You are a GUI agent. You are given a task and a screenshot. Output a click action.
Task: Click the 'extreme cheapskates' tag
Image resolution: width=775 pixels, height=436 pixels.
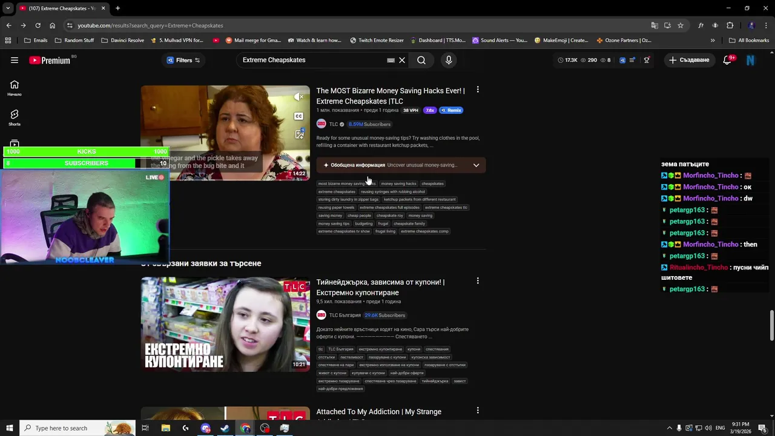point(337,191)
